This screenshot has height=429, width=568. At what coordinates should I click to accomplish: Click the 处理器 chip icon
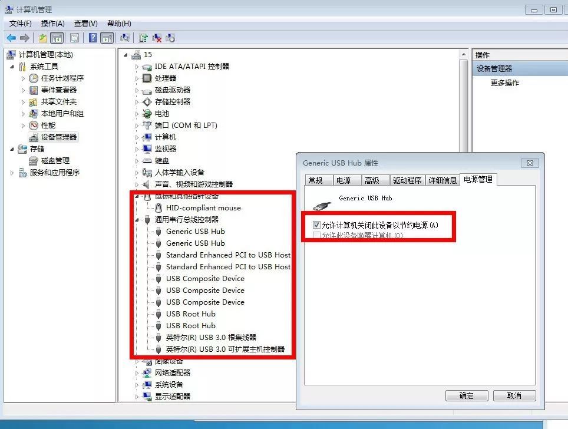pos(147,78)
